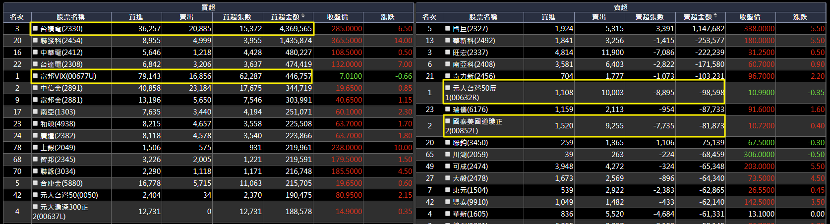Open stock name 台達電(2308)
Viewport: 830px width, 224px height.
coord(61,64)
